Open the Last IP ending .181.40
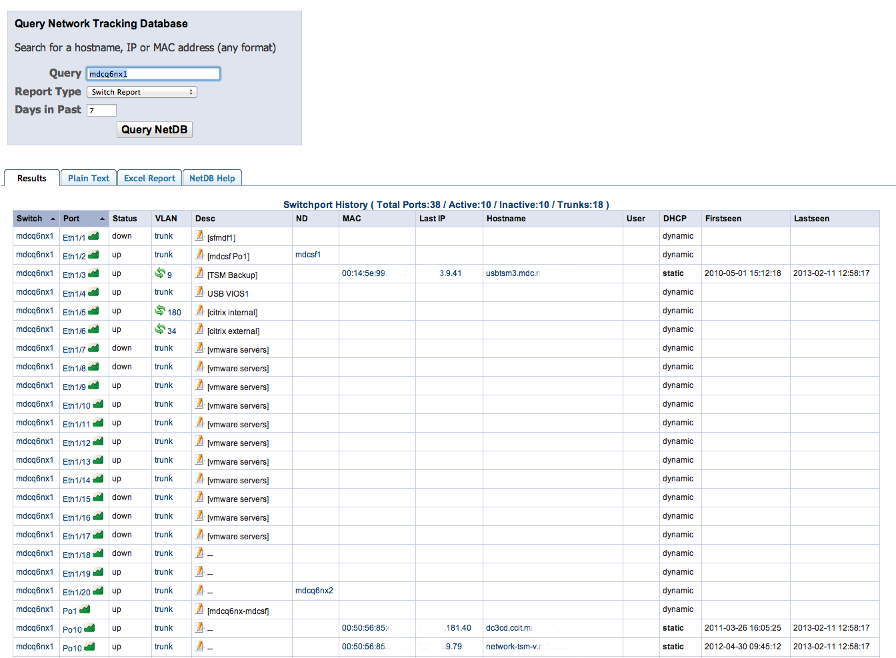This screenshot has height=658, width=896. point(458,628)
